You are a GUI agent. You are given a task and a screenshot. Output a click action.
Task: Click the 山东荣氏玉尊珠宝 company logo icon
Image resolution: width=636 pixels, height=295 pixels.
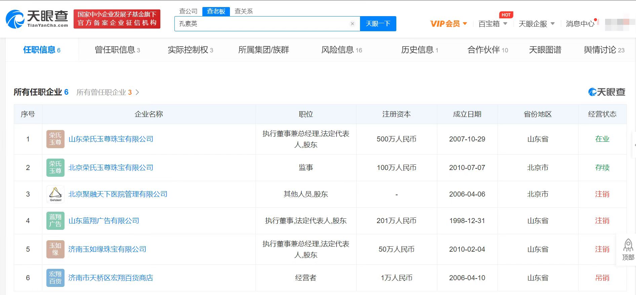pyautogui.click(x=55, y=139)
